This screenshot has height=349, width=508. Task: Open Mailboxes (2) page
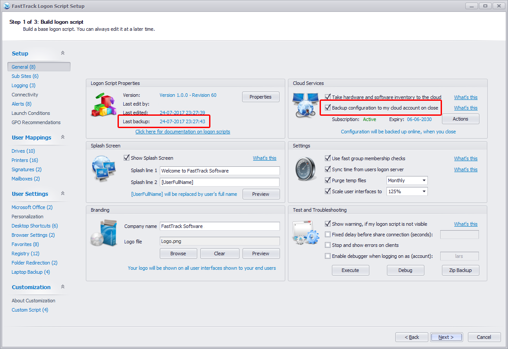[x=26, y=179]
